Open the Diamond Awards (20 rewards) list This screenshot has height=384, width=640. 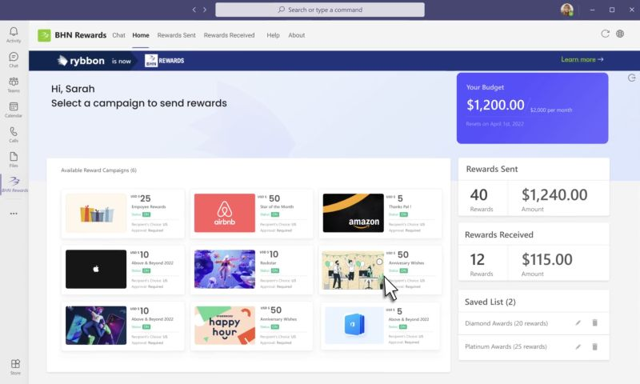[x=506, y=323]
